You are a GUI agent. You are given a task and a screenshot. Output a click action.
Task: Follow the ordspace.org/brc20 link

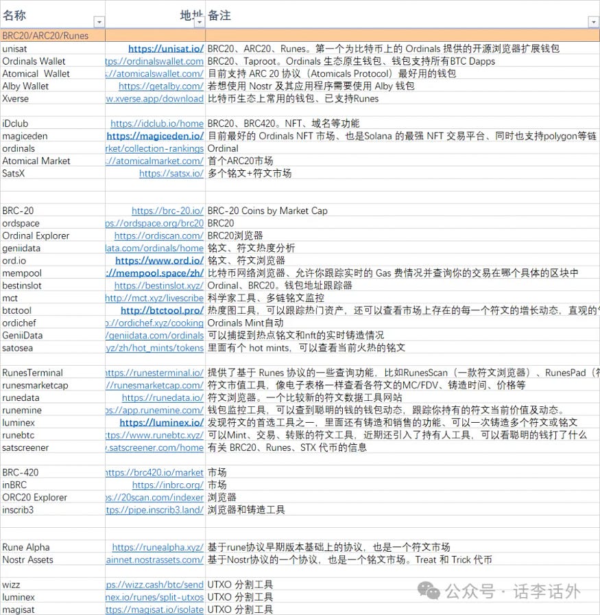pos(154,223)
